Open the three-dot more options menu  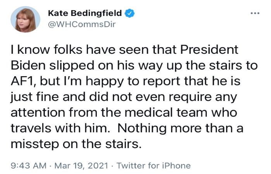[x=255, y=13]
